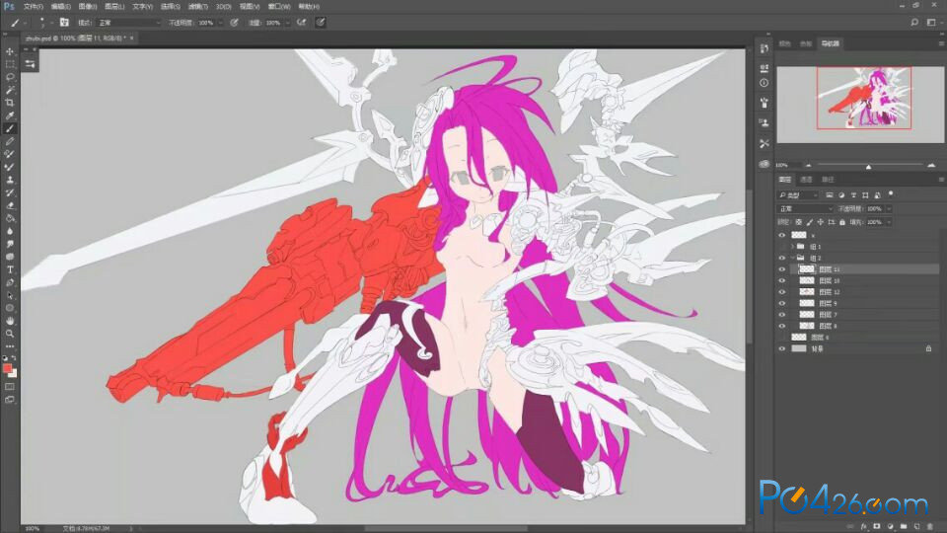The image size is (947, 533).
Task: Select the Zoom tool
Action: 10,334
